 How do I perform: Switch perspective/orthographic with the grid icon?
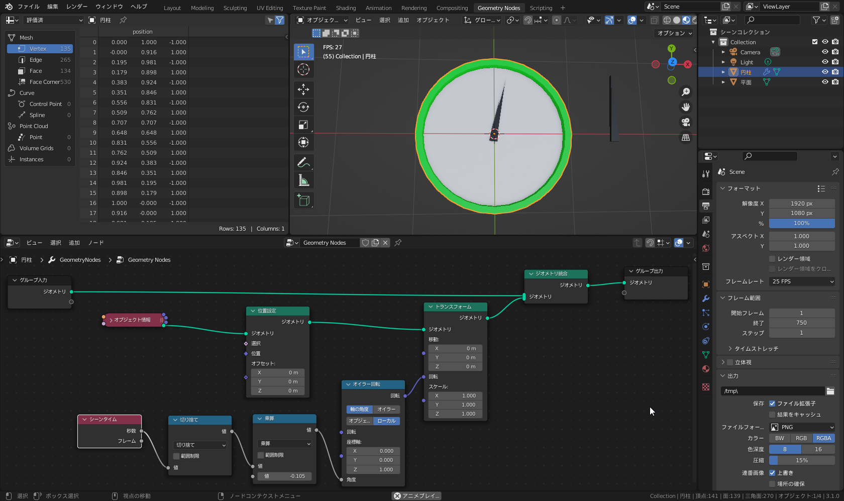tap(686, 137)
